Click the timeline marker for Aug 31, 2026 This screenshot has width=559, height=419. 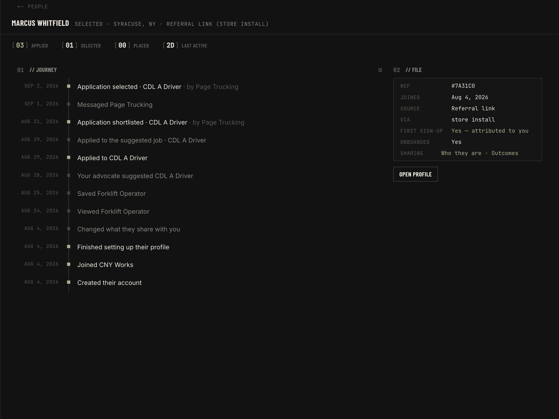coord(69,122)
